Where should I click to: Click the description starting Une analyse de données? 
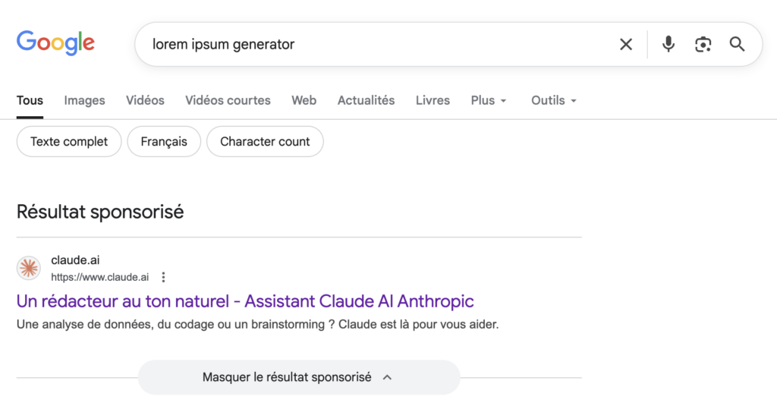coord(258,325)
